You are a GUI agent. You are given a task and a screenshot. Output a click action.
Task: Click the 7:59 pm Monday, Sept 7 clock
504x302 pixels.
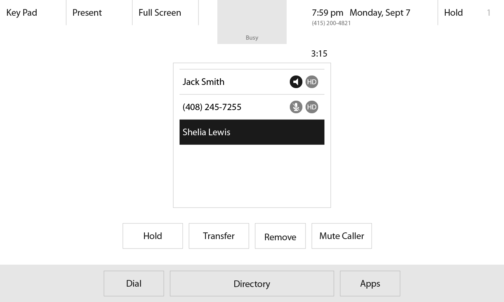tap(361, 13)
